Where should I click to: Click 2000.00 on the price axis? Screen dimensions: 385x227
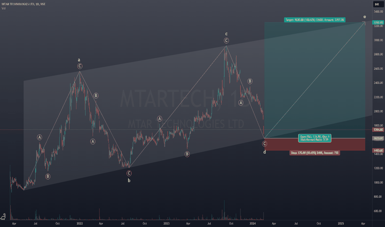click(378, 111)
